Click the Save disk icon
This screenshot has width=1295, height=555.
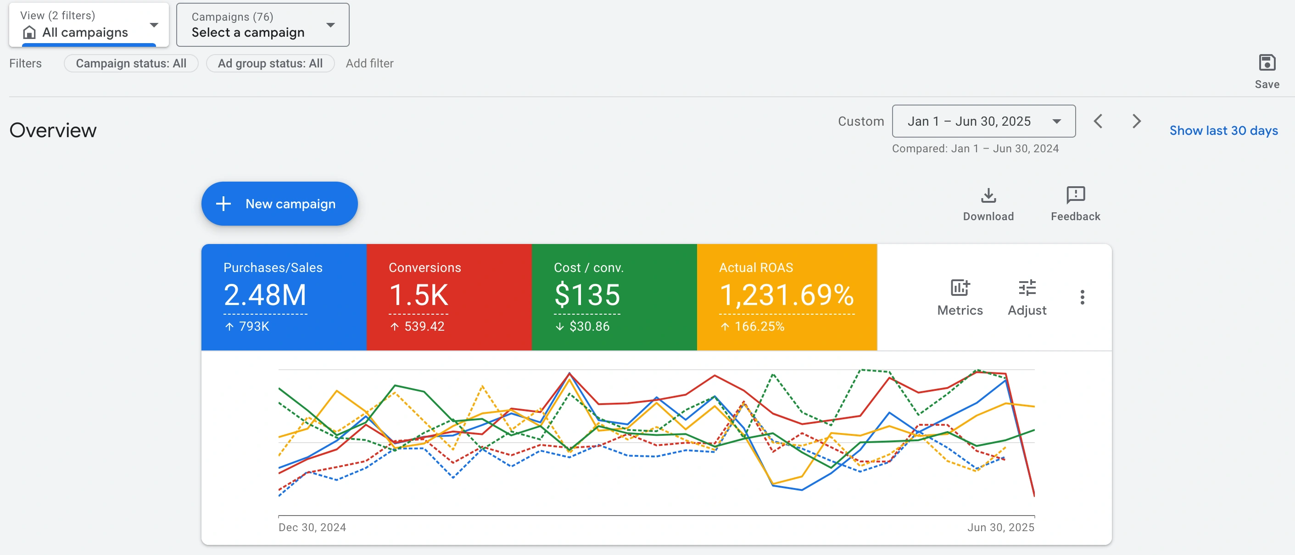click(1267, 63)
